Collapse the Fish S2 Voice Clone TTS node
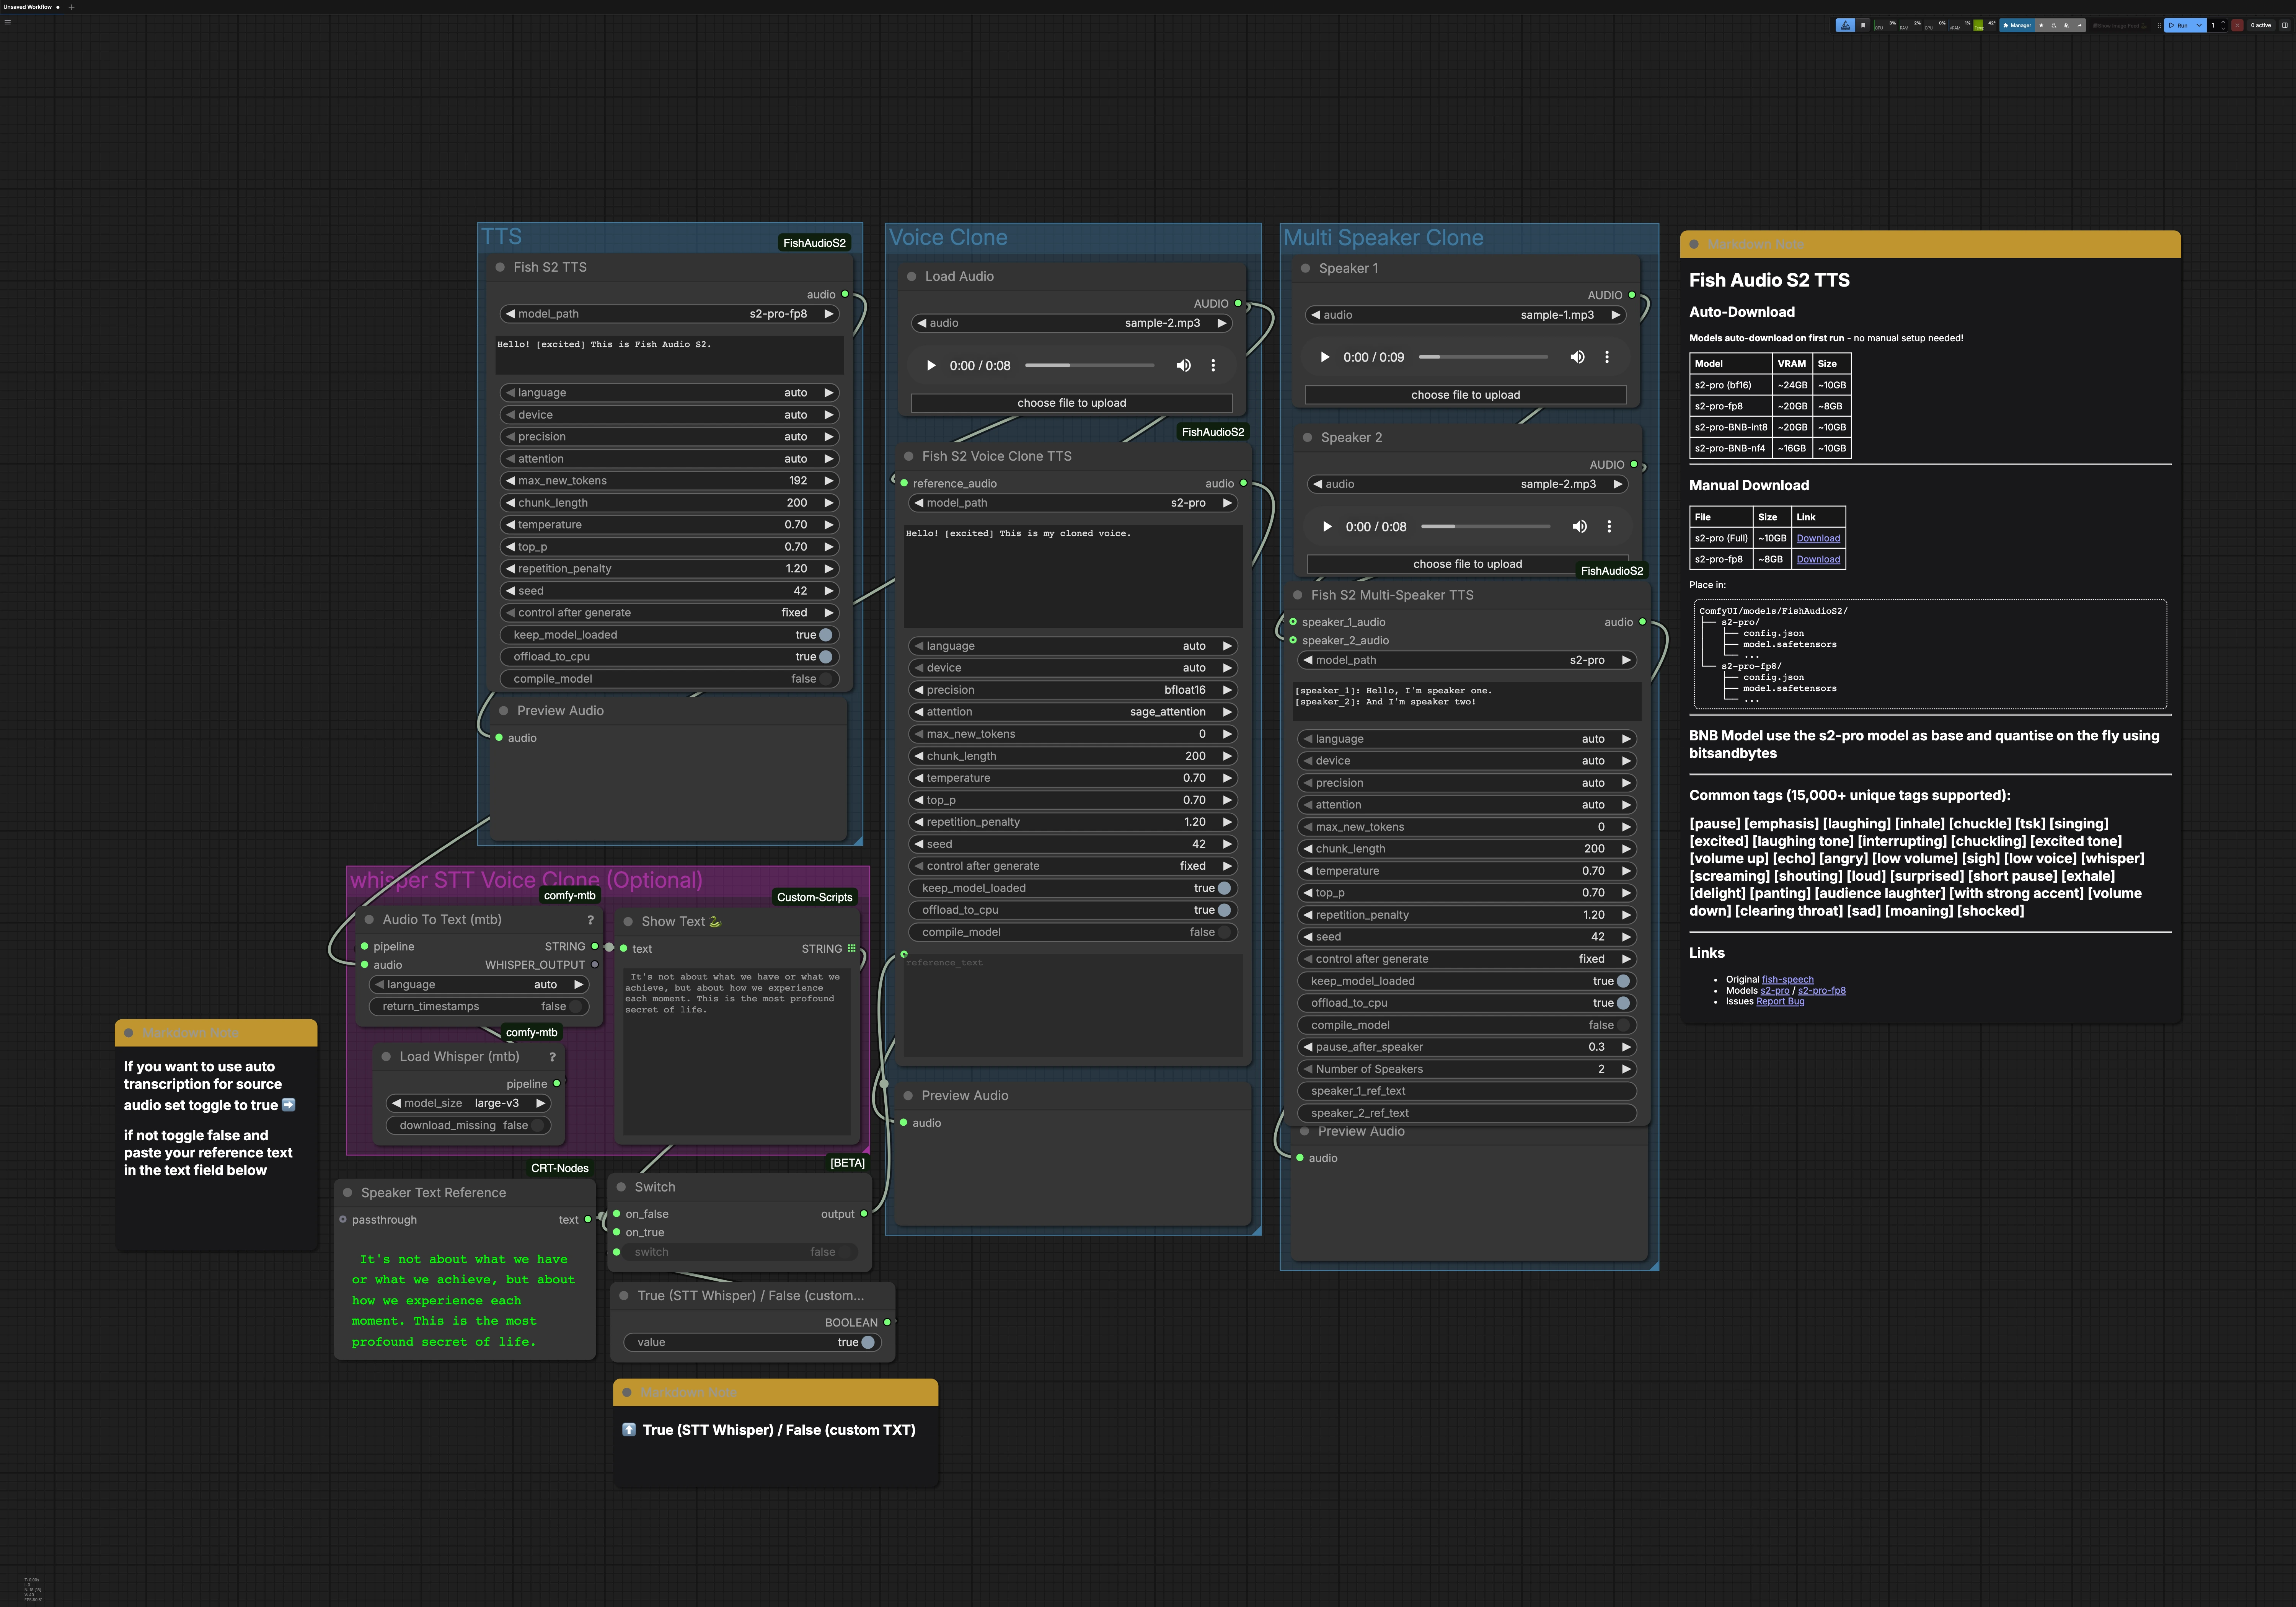The height and width of the screenshot is (1607, 2296). (x=909, y=456)
